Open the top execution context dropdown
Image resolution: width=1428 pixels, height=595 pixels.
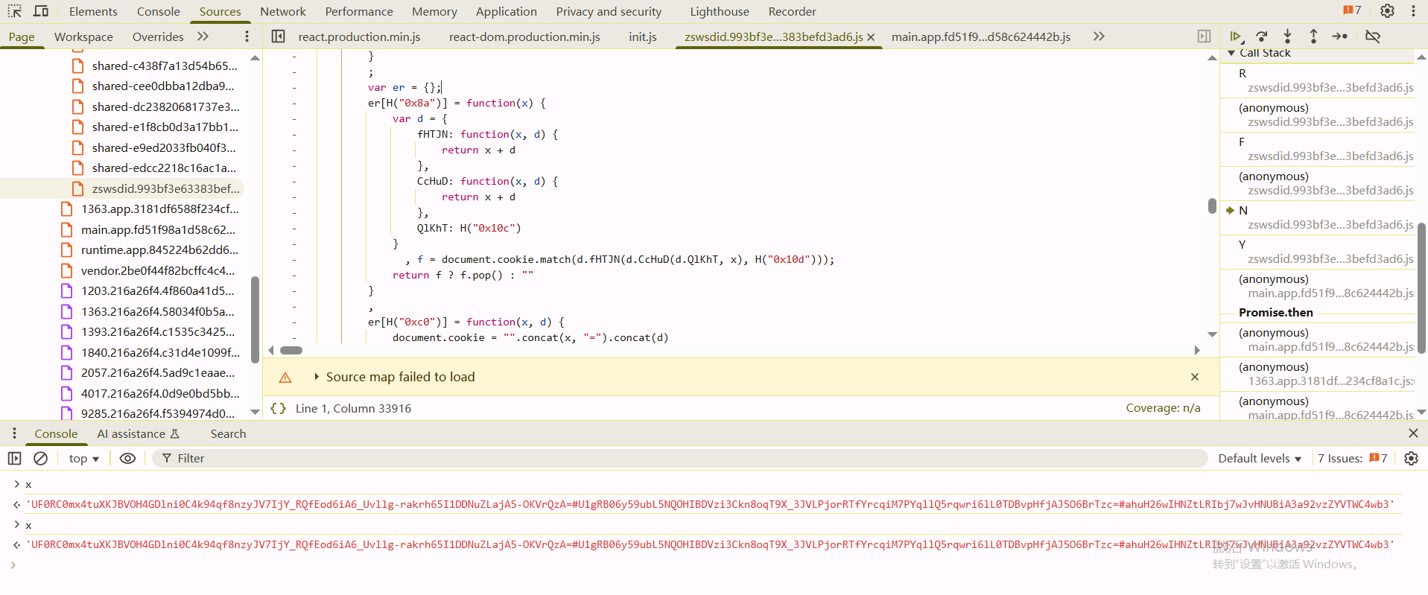point(83,459)
